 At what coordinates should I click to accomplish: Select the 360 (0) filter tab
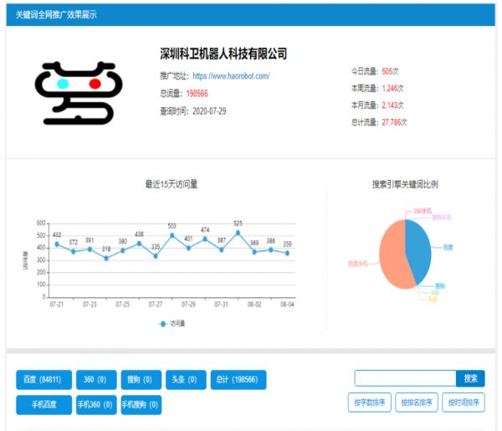[95, 380]
